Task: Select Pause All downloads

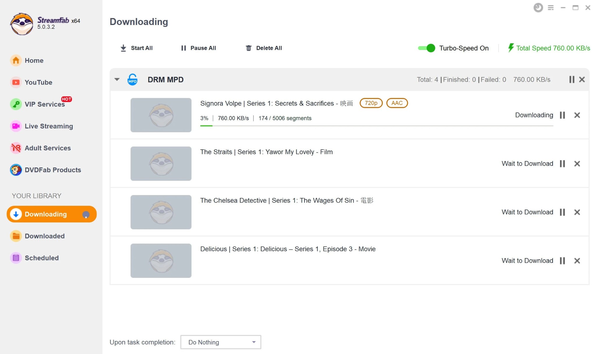Action: (199, 48)
